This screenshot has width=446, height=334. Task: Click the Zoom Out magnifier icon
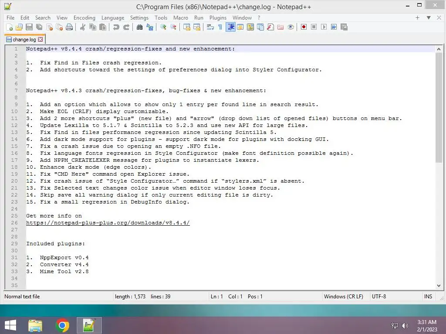click(173, 27)
